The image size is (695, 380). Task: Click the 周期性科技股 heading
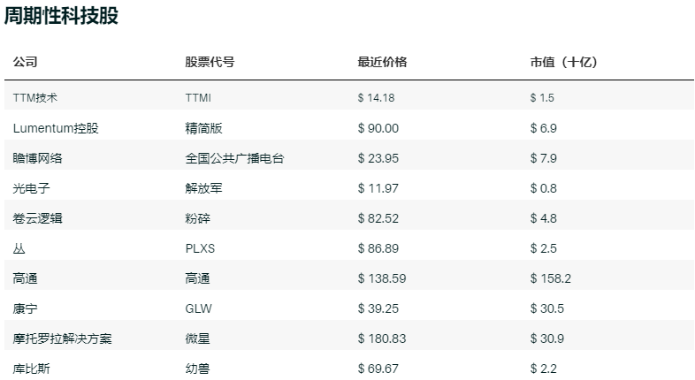[61, 16]
